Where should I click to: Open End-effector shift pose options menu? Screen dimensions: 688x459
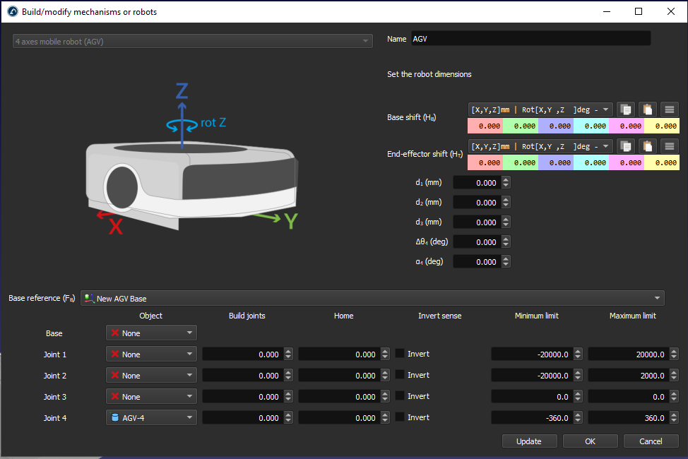coord(670,146)
